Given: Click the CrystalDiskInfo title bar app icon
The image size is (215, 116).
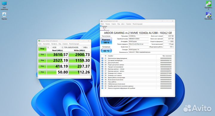Looking at the screenshot, I should point(102,21).
